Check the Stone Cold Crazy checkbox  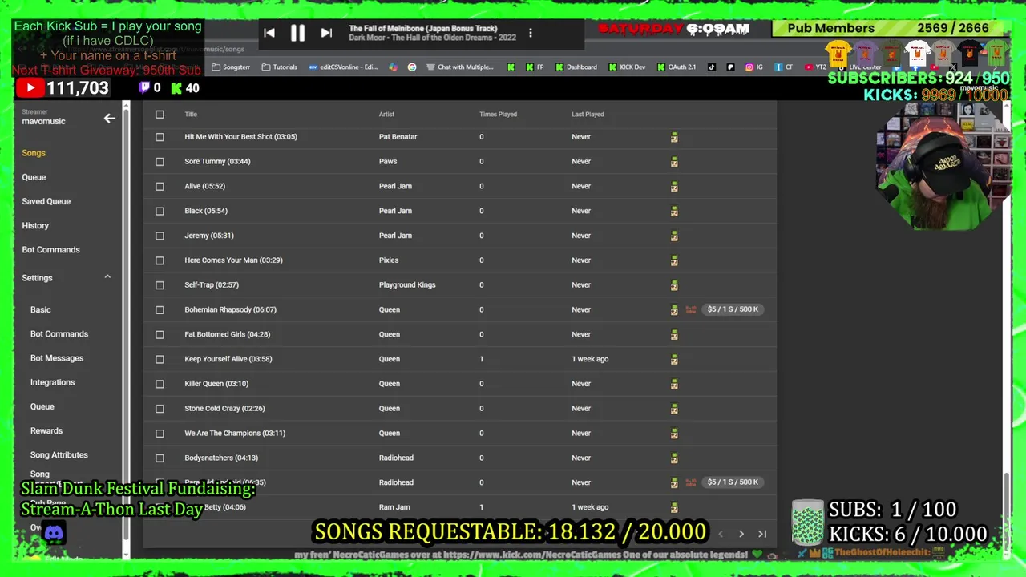click(x=160, y=409)
